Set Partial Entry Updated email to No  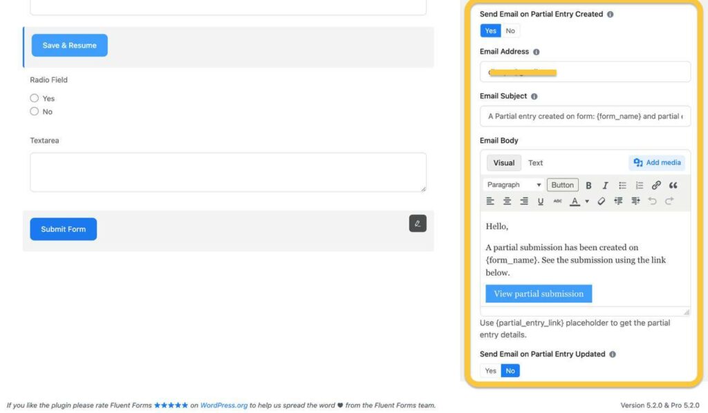510,371
